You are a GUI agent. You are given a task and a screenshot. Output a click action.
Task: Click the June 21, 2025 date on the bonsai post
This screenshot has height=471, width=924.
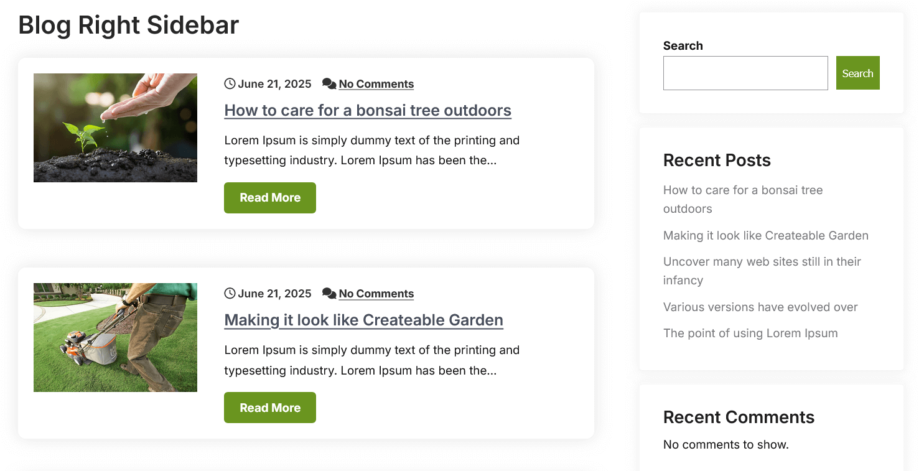[274, 84]
